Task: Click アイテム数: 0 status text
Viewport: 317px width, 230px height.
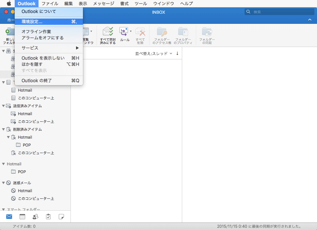Action: 24,226
